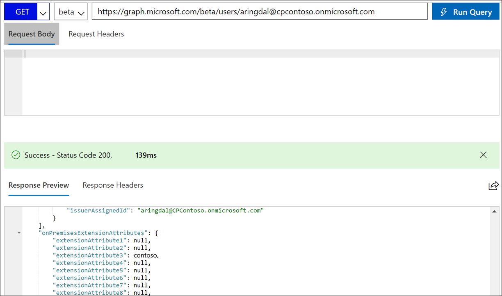Collapse the onPremisesExtensionAttributes JSON node
Screen dimensions: 502x296
coord(19,233)
